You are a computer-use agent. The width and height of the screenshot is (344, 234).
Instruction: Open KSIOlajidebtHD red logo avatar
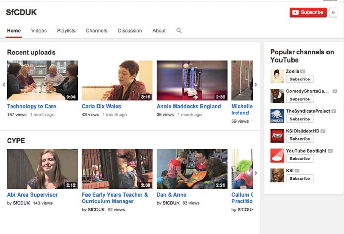[277, 136]
